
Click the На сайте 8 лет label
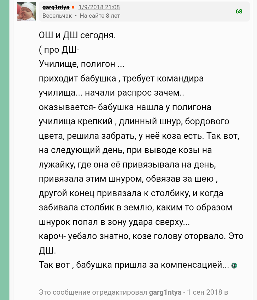[100, 16]
